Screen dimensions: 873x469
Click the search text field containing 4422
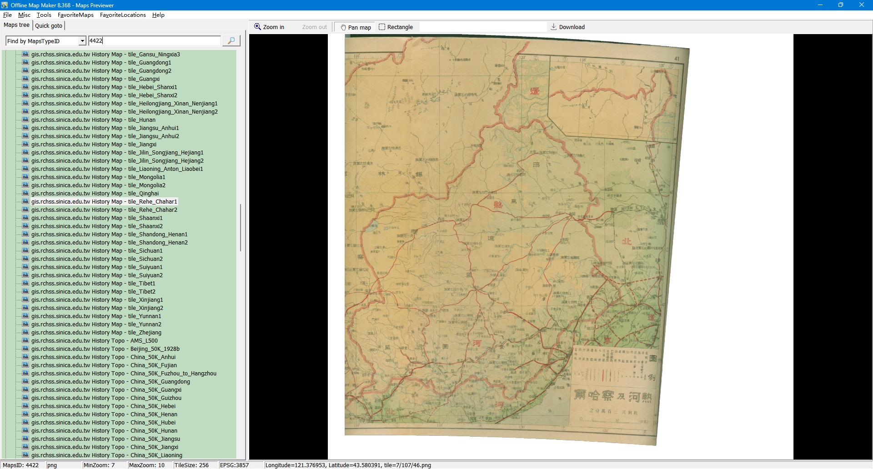click(154, 41)
